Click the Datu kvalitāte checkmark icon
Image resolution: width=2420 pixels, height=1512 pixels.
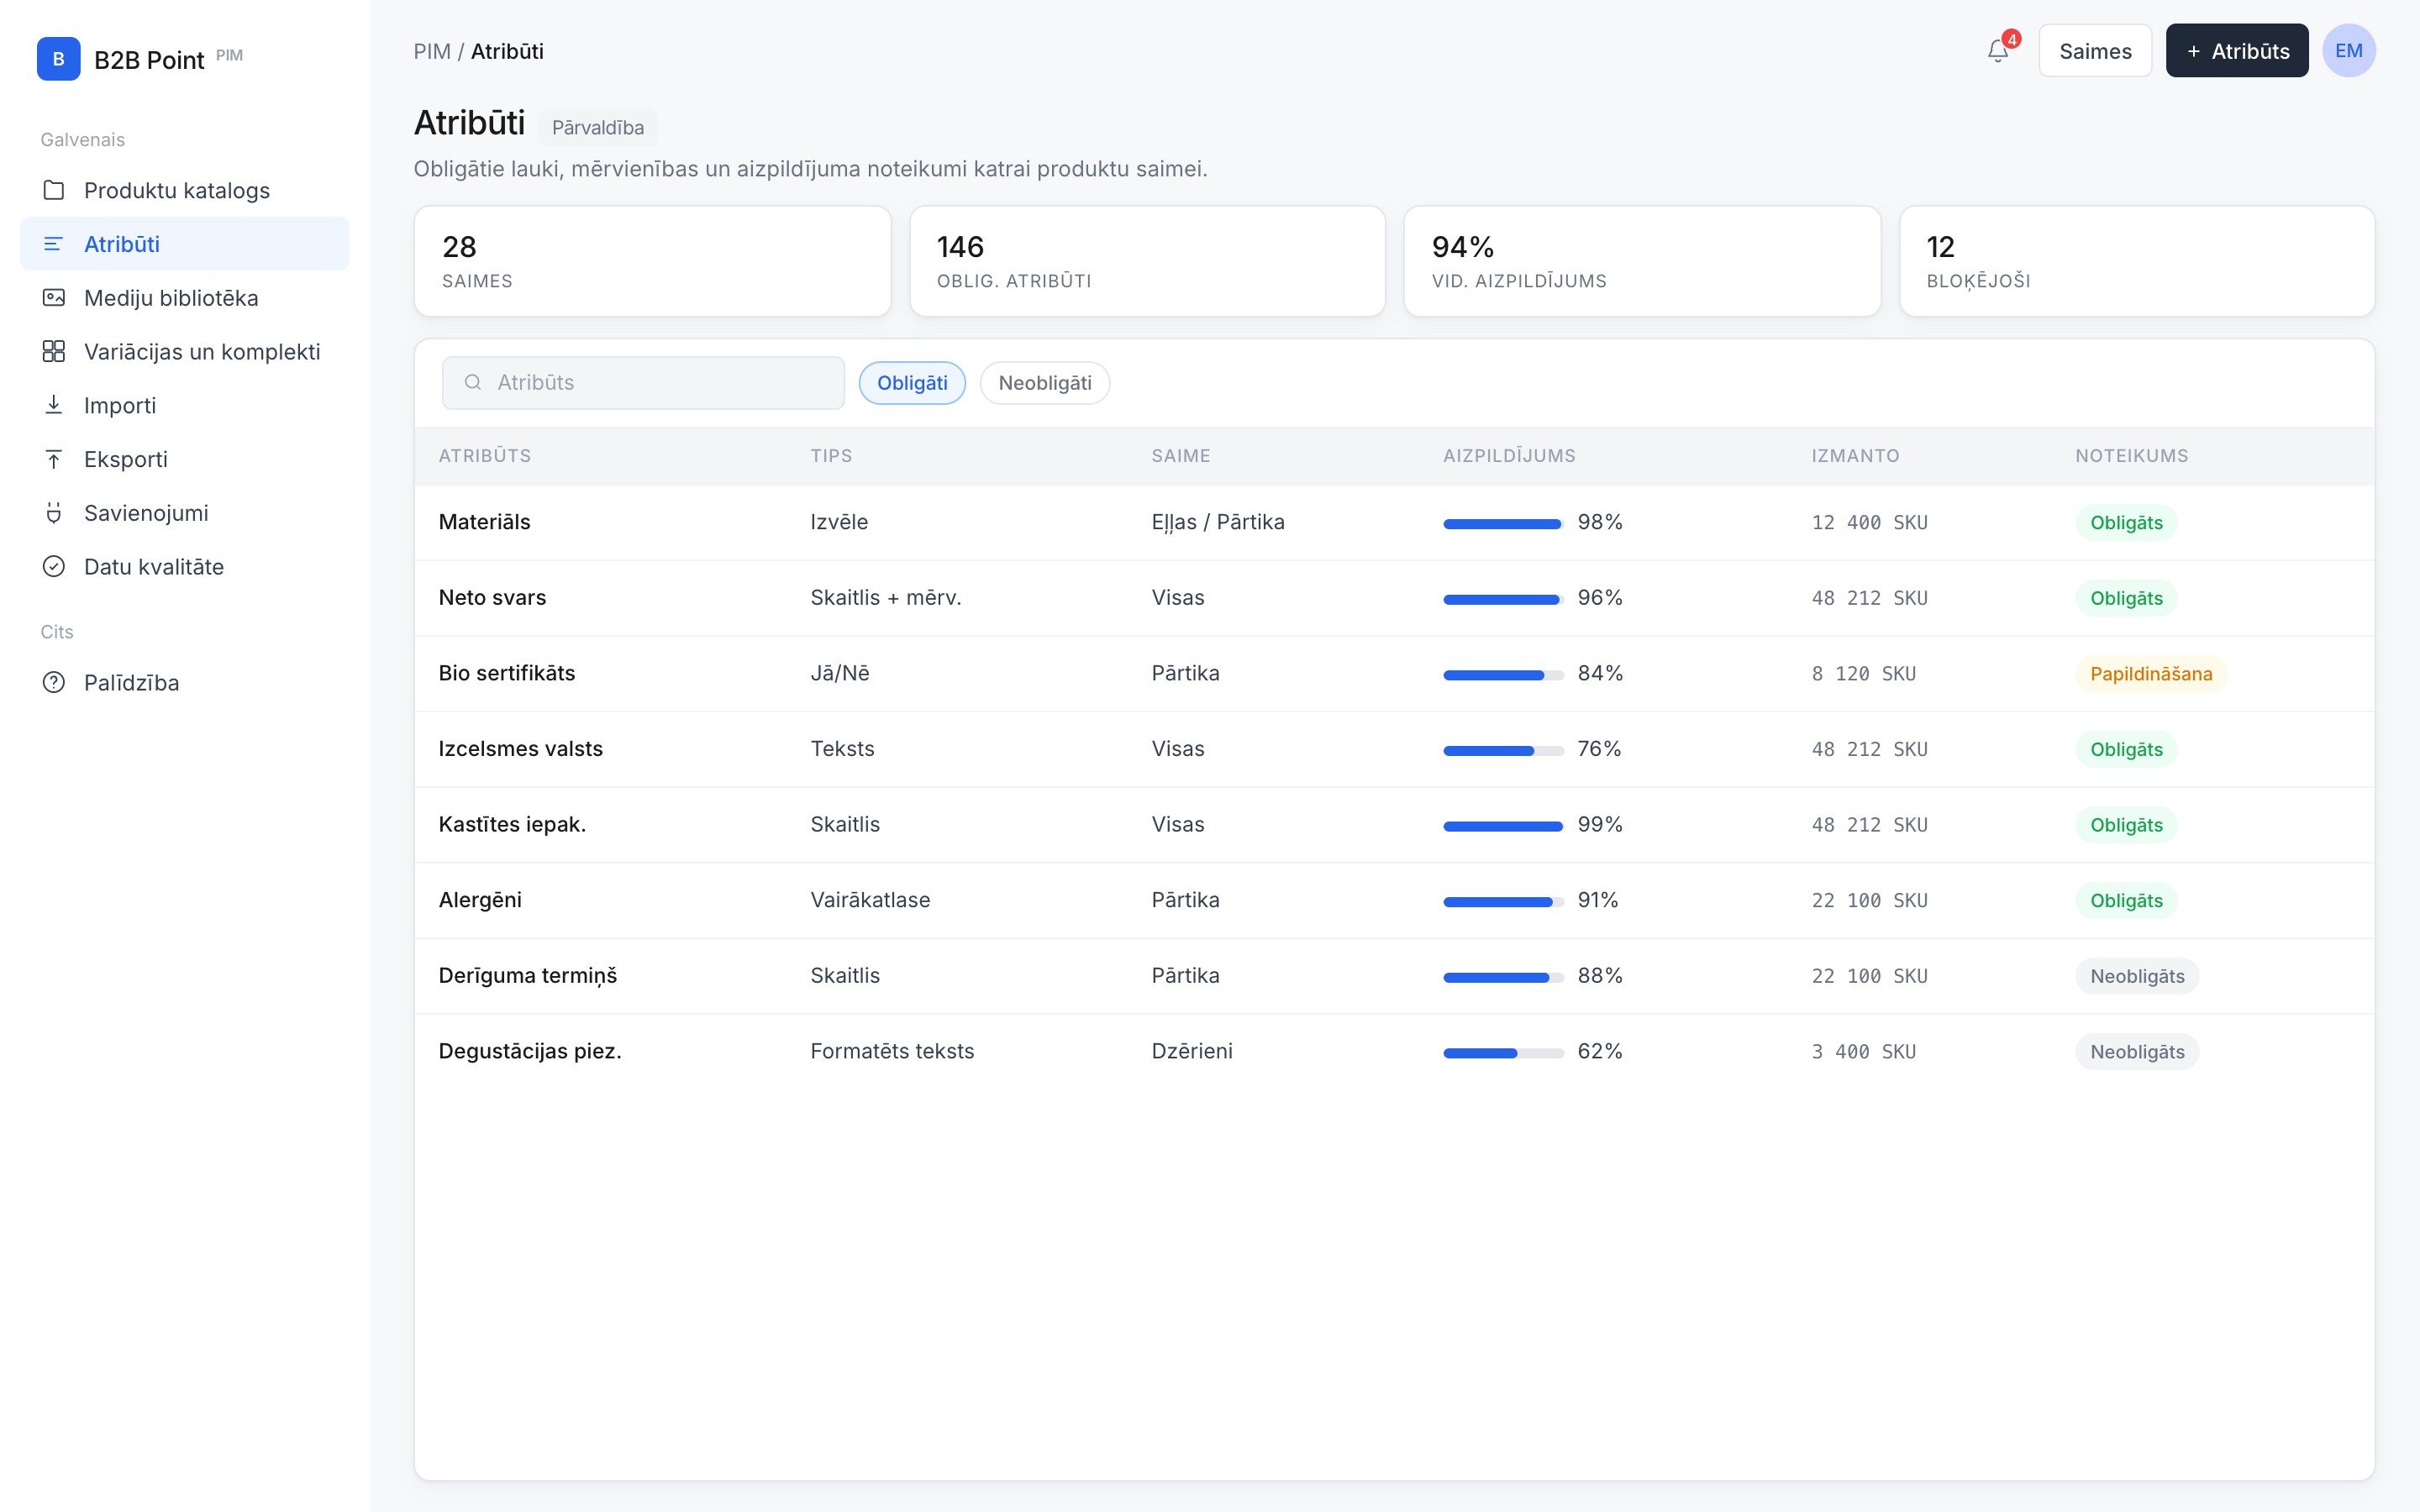coord(54,567)
